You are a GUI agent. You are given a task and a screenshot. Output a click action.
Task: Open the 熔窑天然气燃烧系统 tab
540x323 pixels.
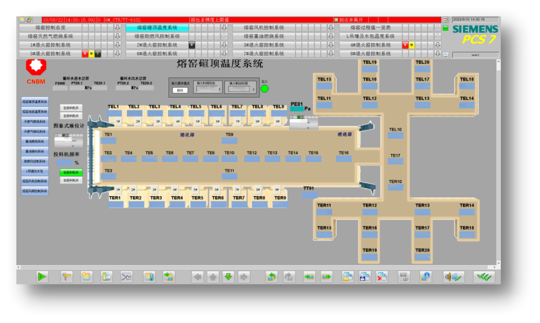[50, 36]
